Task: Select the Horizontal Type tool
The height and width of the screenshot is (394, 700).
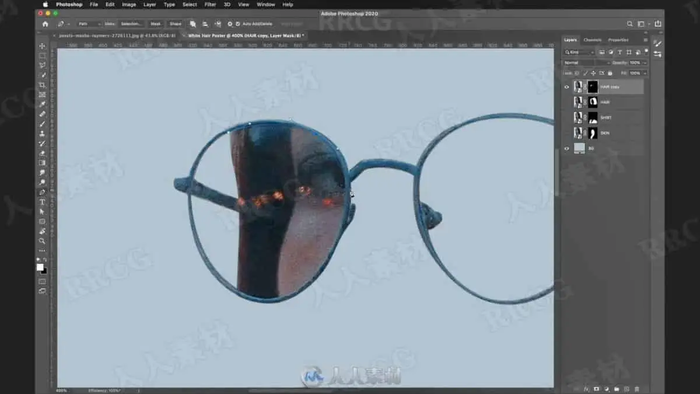Action: point(42,202)
